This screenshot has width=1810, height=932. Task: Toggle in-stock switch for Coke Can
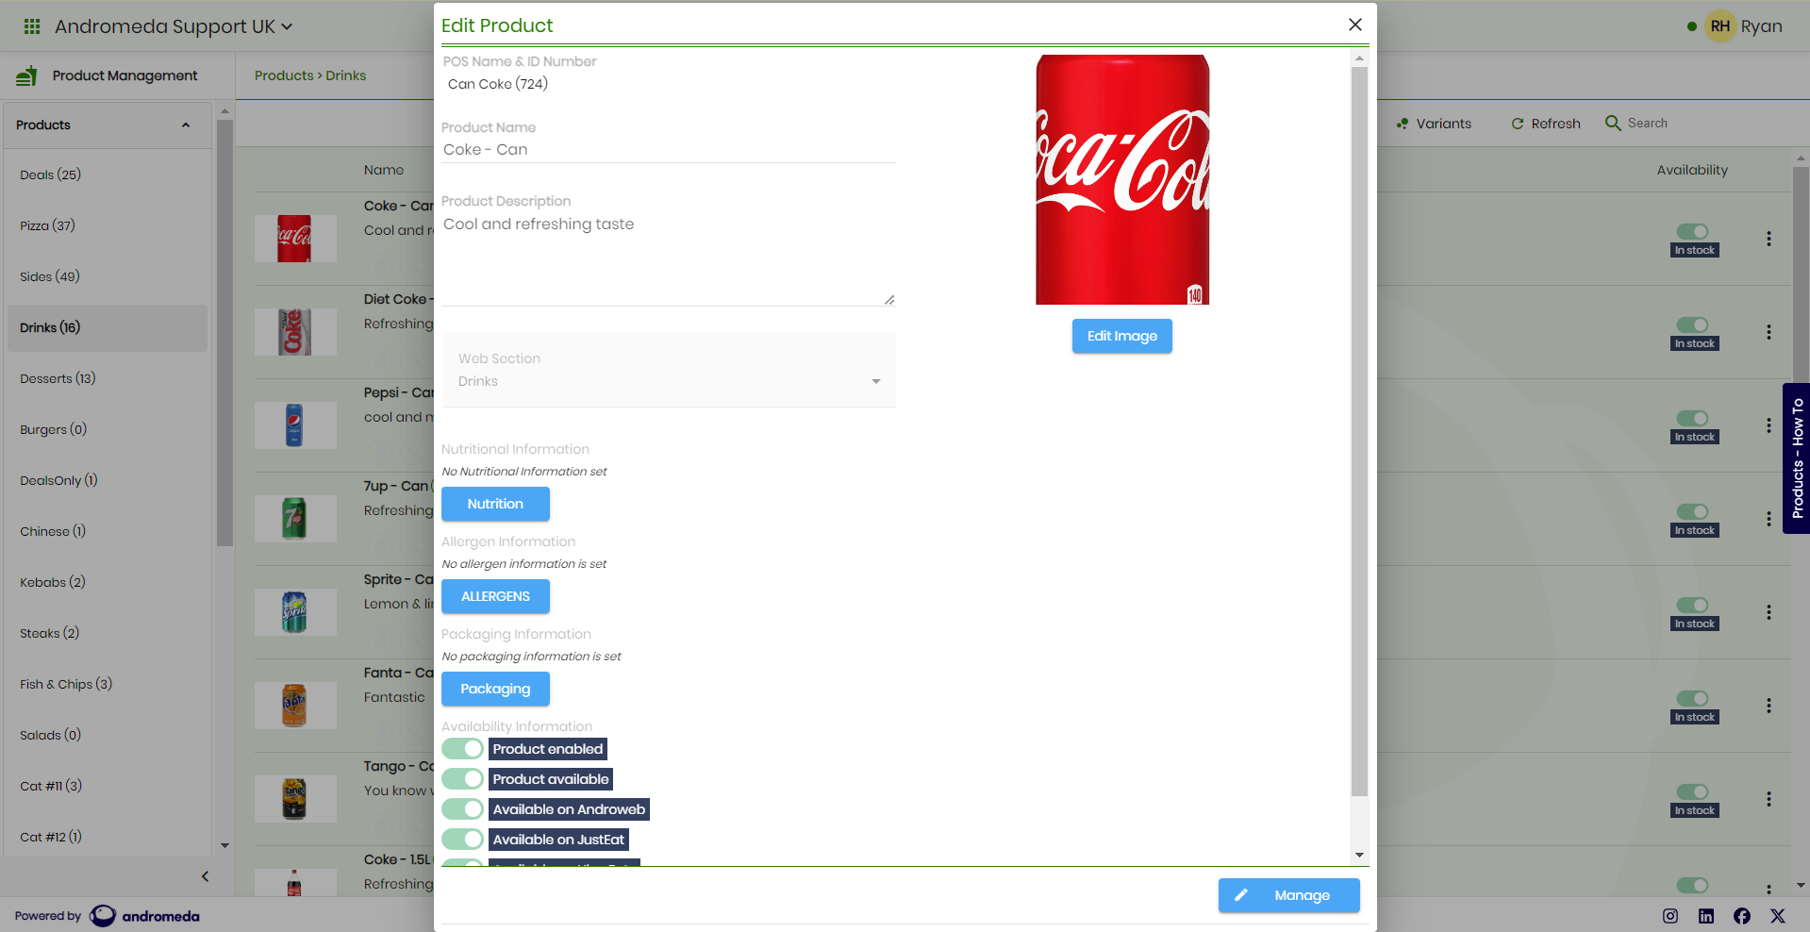(1692, 231)
